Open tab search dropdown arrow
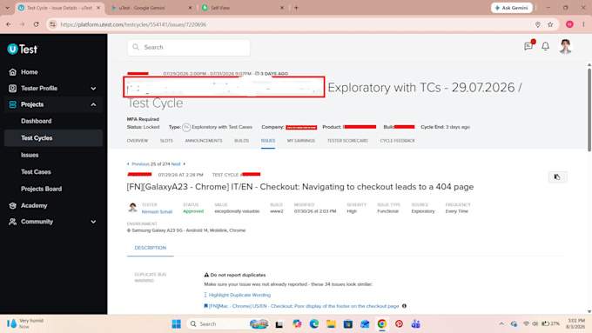 (7, 8)
